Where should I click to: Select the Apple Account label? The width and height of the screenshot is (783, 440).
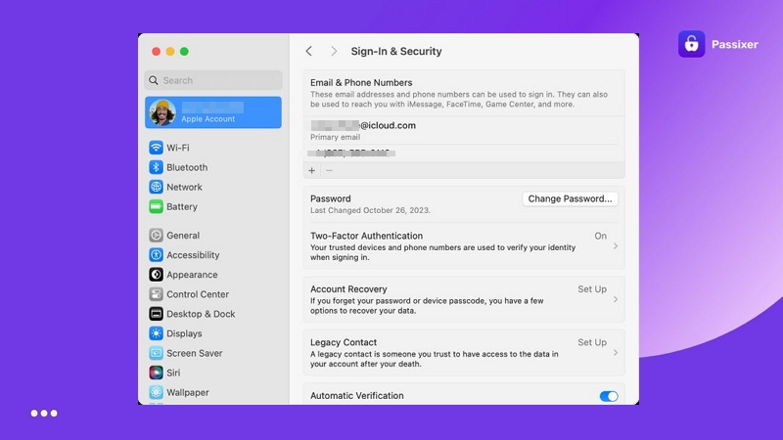pos(207,118)
